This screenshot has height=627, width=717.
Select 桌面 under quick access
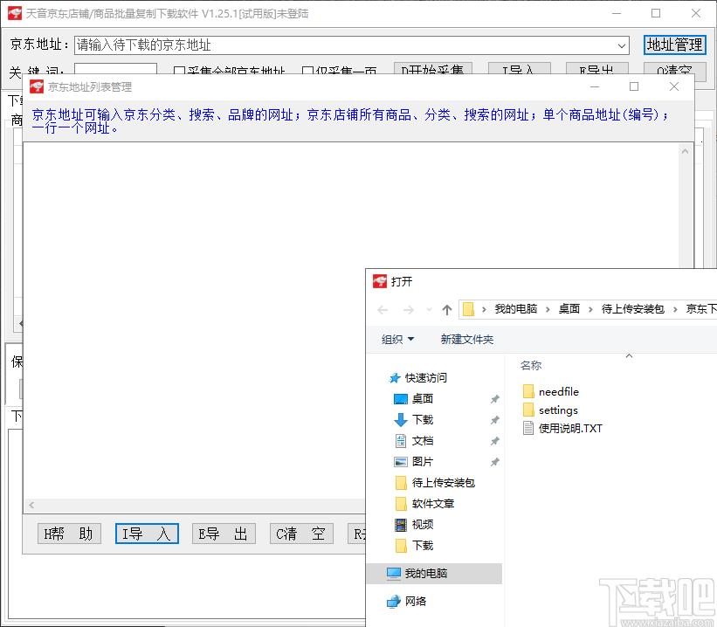(x=422, y=399)
